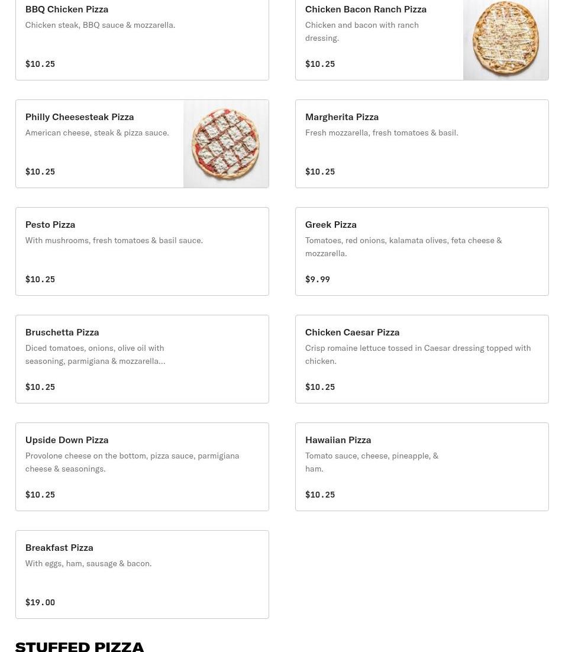Click the Philly Cheesesteak Pizza photo
This screenshot has height=652, width=562.
[225, 144]
